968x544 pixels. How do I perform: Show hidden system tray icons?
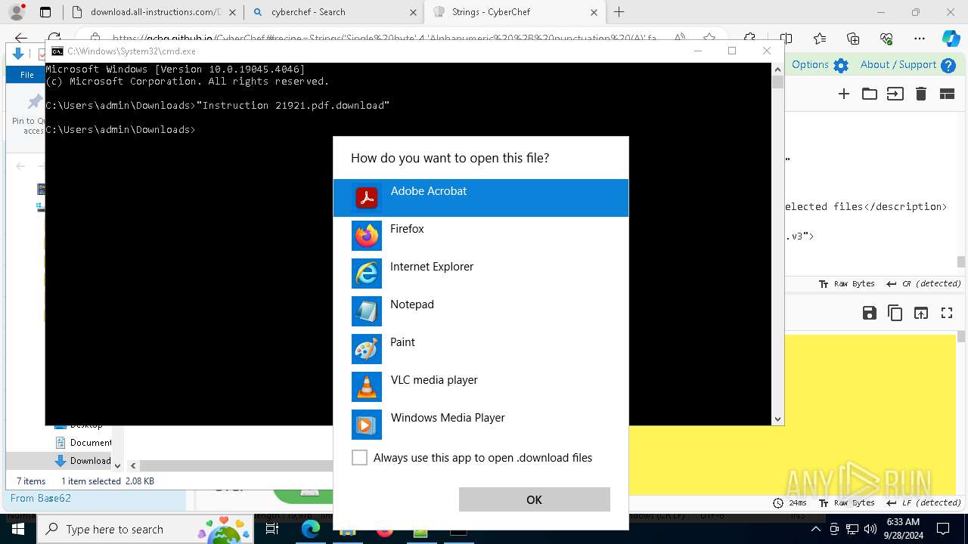815,530
